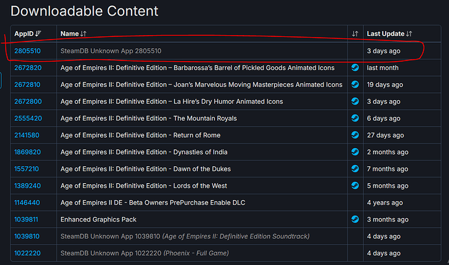Open Steam store icon for Dawn of the Dukes

[355, 169]
